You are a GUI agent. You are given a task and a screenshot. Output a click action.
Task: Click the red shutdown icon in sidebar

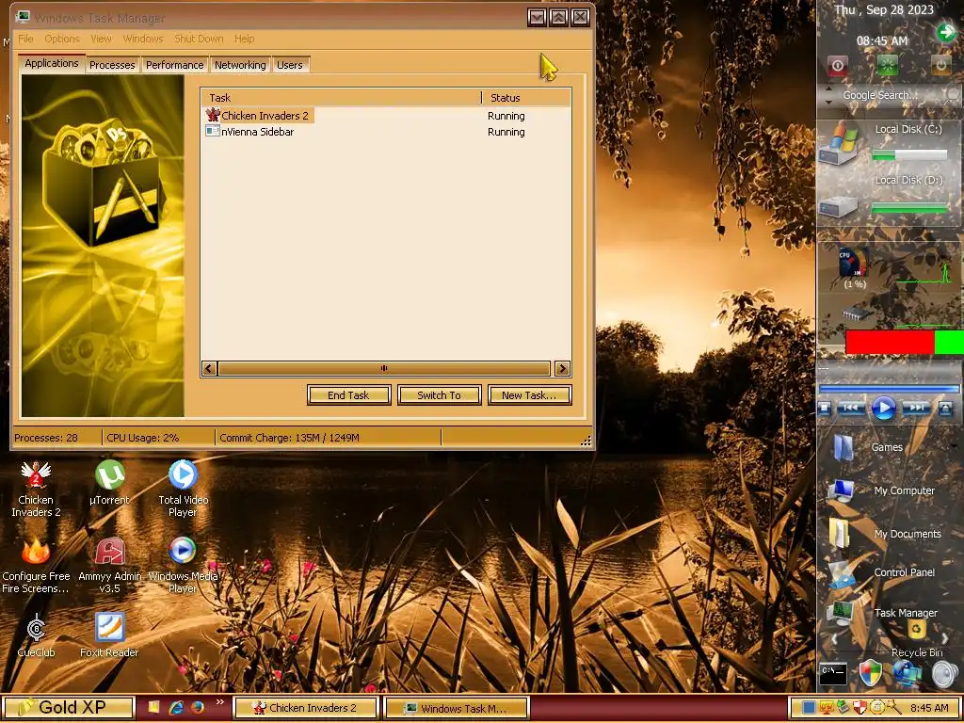pyautogui.click(x=837, y=65)
